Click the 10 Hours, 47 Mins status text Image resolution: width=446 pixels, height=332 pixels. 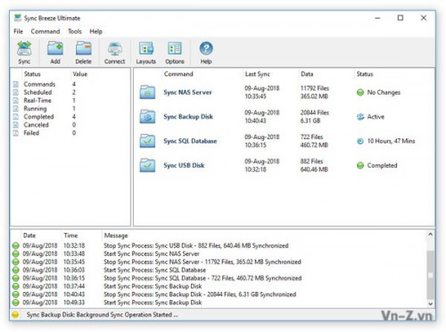click(391, 141)
